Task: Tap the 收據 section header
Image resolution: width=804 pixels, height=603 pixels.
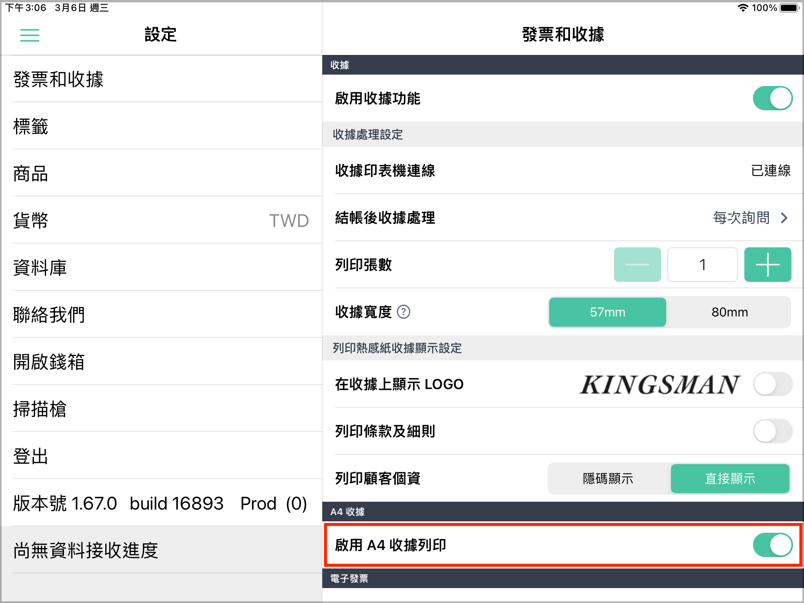Action: click(563, 65)
